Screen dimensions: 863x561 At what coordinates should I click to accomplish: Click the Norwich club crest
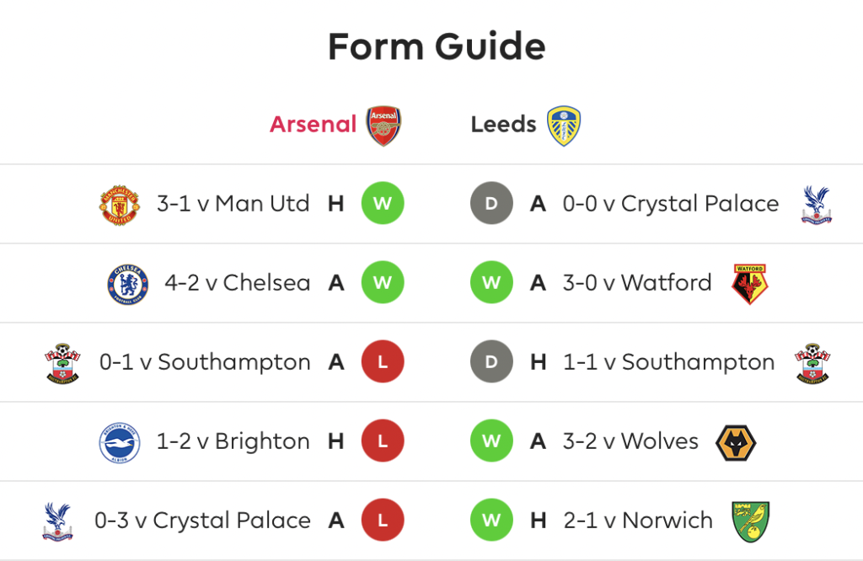pyautogui.click(x=750, y=521)
